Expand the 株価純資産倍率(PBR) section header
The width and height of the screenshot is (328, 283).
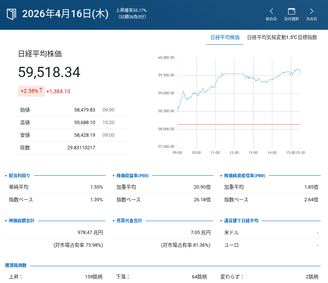pos(244,176)
